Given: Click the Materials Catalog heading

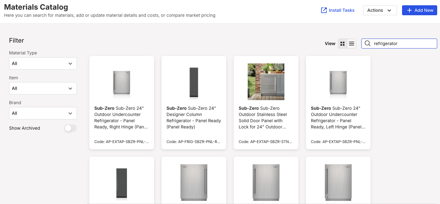Looking at the screenshot, I should (x=36, y=7).
